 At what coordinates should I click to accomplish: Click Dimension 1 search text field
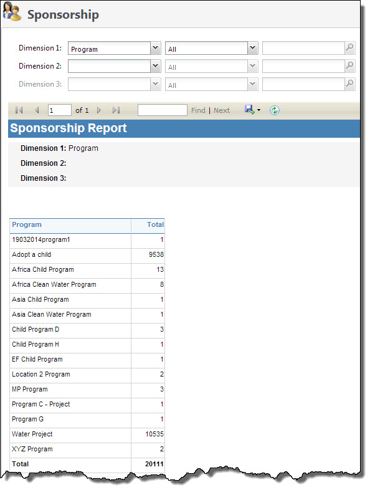pos(304,48)
